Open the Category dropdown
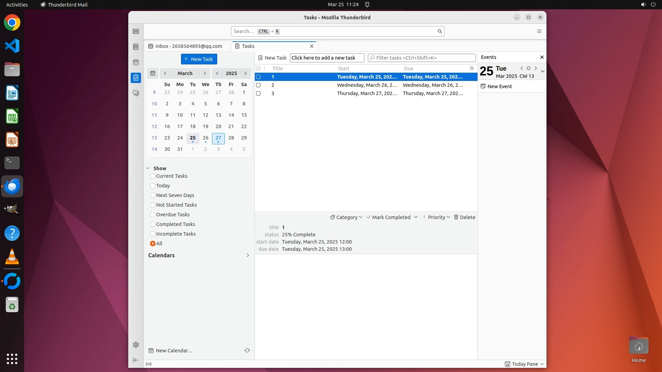This screenshot has width=662, height=372. [x=346, y=217]
